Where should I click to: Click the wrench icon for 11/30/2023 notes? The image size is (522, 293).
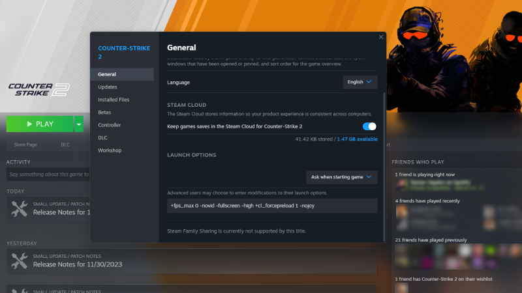[20, 261]
